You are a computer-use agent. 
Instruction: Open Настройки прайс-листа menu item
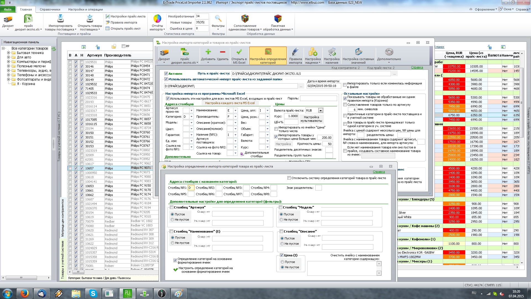(125, 16)
